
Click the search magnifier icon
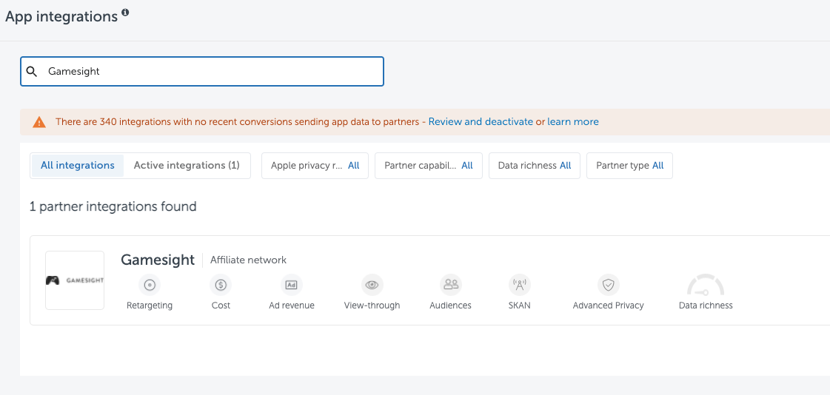pos(32,72)
